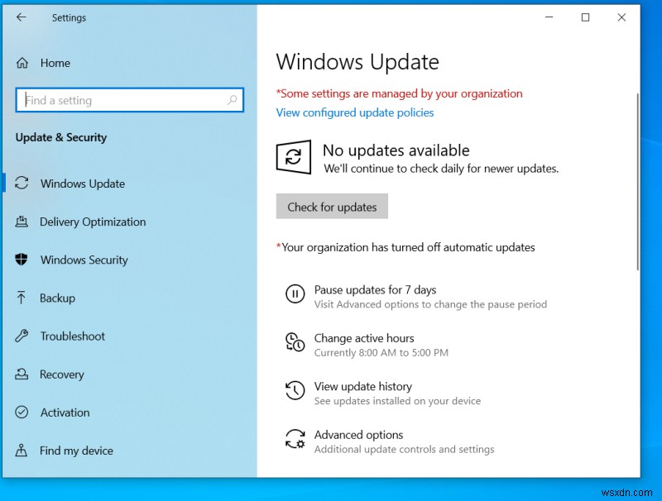Click the Windows Update sync icon
662x501 pixels.
coord(21,184)
